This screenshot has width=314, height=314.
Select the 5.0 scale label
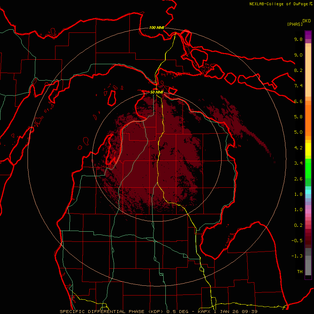[x=298, y=132]
